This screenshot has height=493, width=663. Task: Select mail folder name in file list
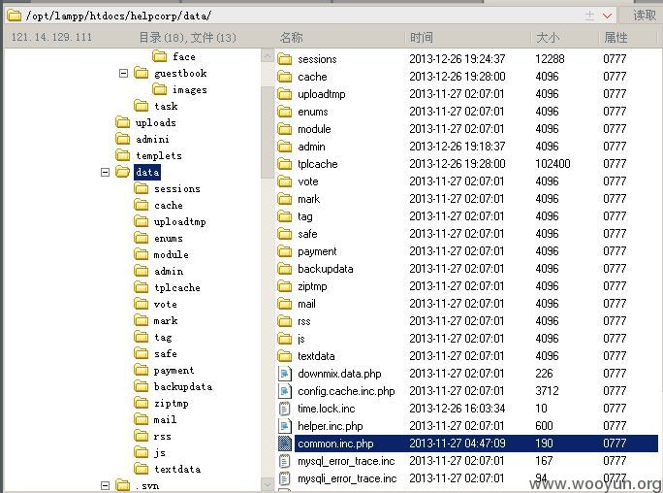pos(306,304)
